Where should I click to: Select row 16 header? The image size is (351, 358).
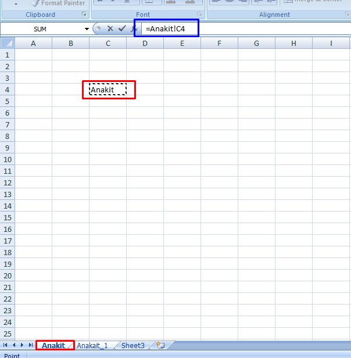8,229
